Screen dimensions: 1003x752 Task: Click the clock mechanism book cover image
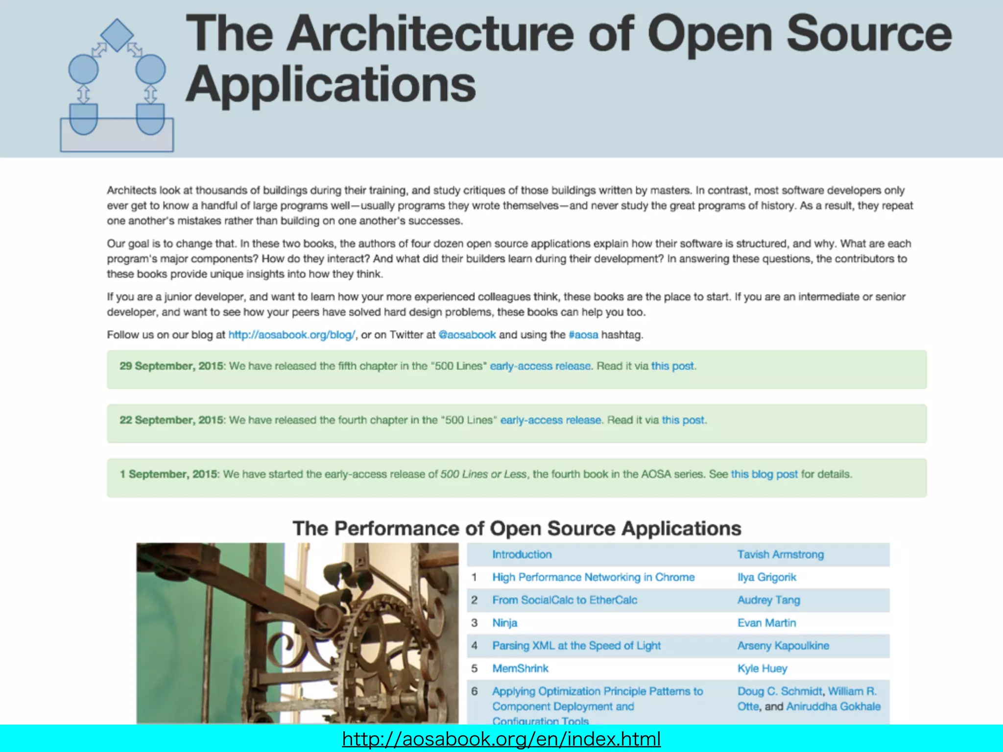click(297, 633)
